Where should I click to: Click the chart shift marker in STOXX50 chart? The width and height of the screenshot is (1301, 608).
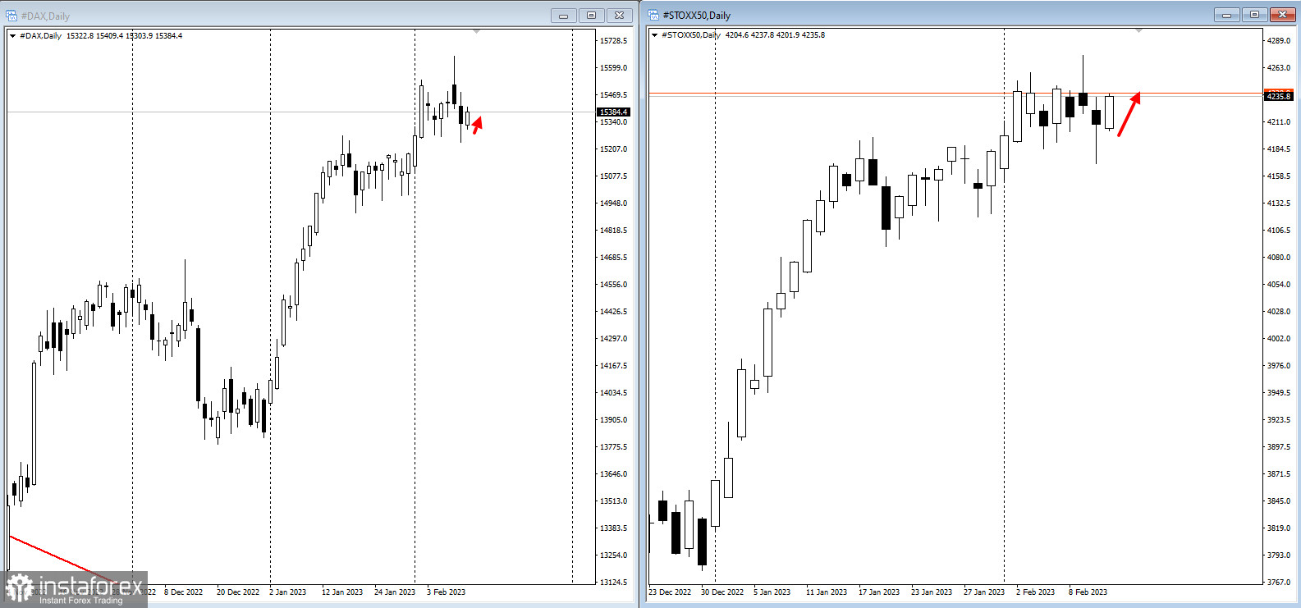tap(1138, 30)
